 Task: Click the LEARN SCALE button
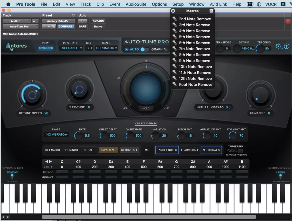[190, 150]
